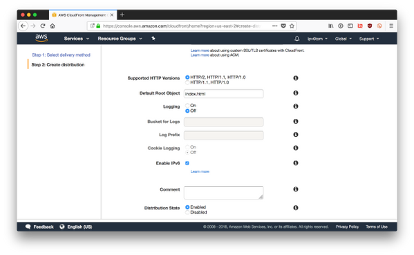Click the Default Root Object field
414x255 pixels.
point(223,94)
